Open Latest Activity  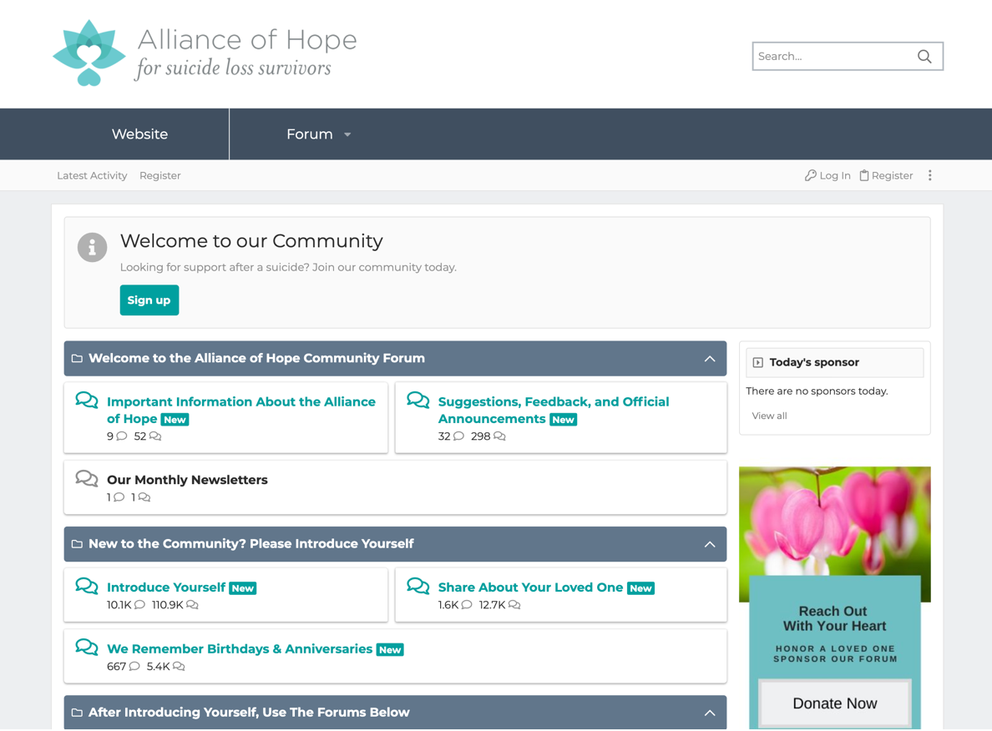tap(92, 175)
